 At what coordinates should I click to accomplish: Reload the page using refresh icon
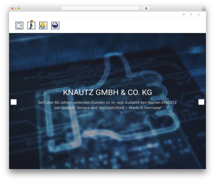pos(140,8)
